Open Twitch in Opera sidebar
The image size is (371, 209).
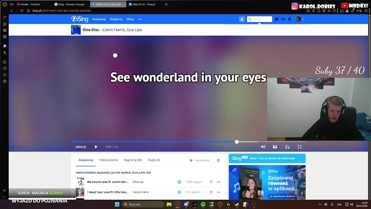coord(5,46)
